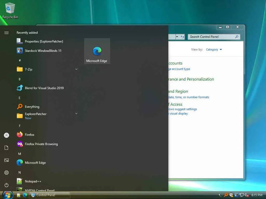Open Edge pinned on the taskbar

[x=25, y=195]
